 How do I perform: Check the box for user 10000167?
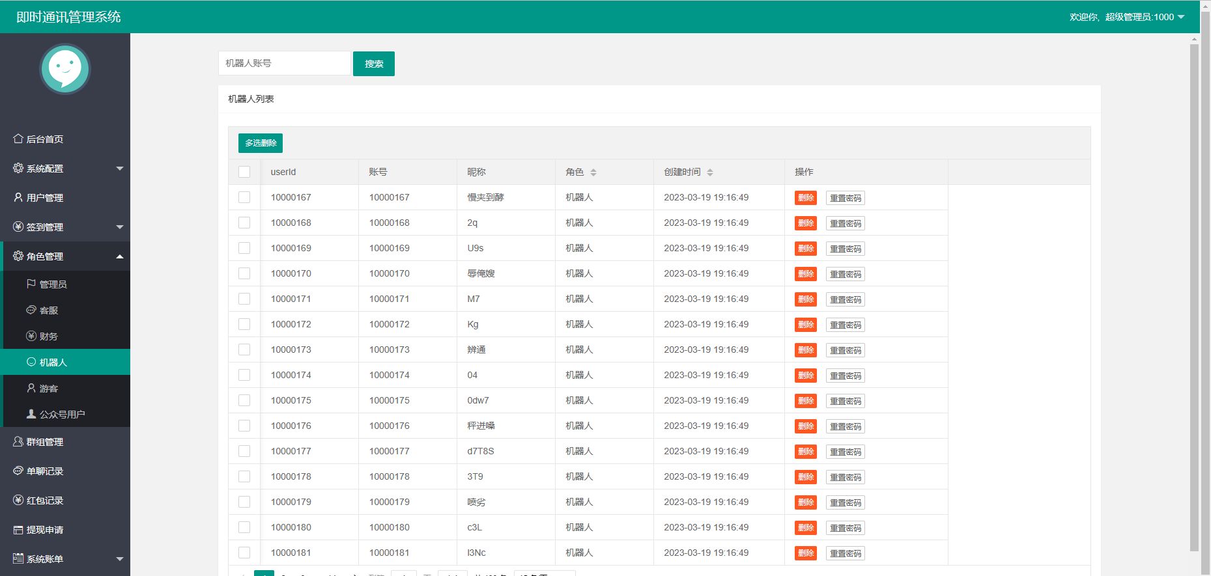click(x=244, y=197)
